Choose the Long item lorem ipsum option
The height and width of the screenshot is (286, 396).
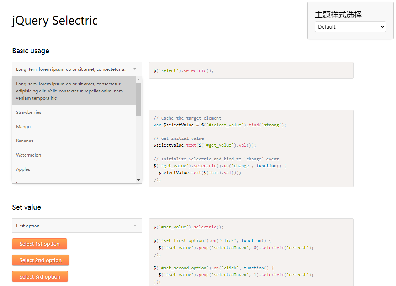(x=74, y=91)
